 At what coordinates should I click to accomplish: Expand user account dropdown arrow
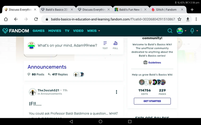point(186,31)
